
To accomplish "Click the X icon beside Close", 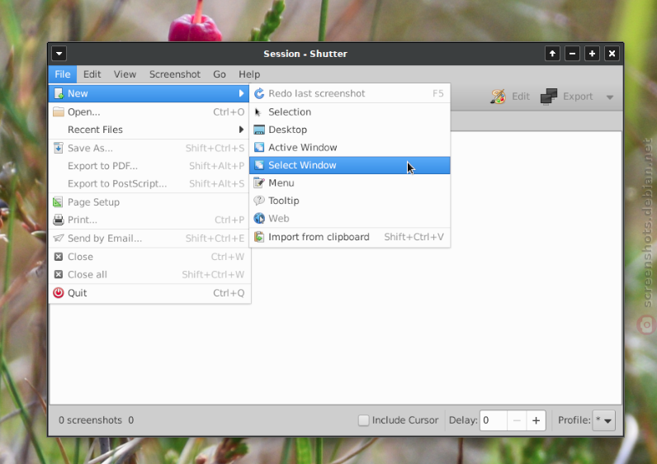I will 59,257.
